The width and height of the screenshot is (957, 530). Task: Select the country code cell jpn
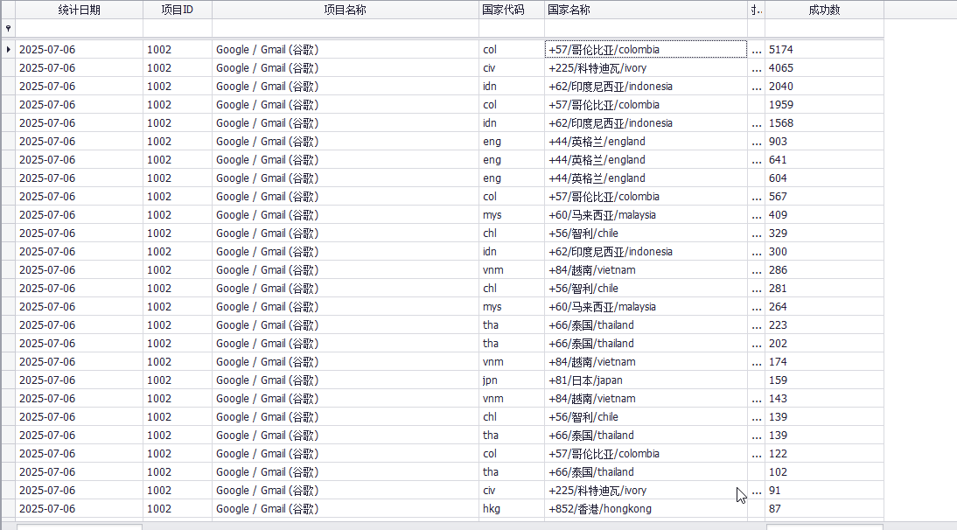[512, 380]
